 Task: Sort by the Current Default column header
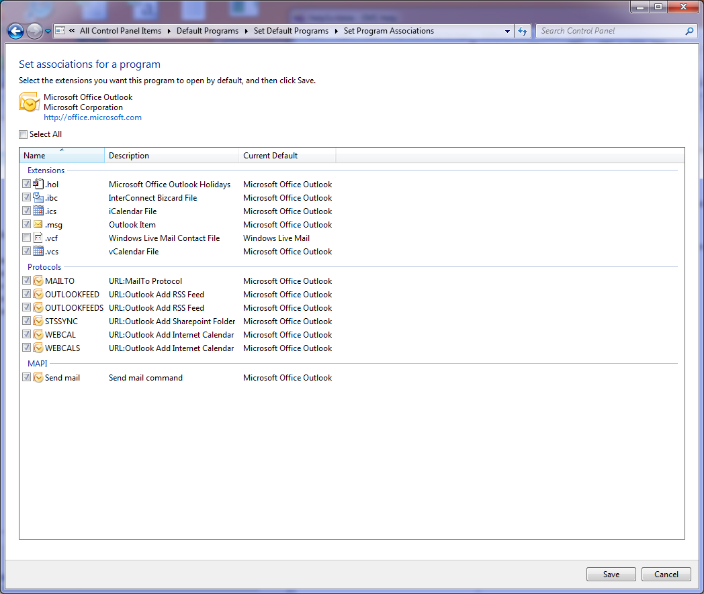tap(287, 155)
